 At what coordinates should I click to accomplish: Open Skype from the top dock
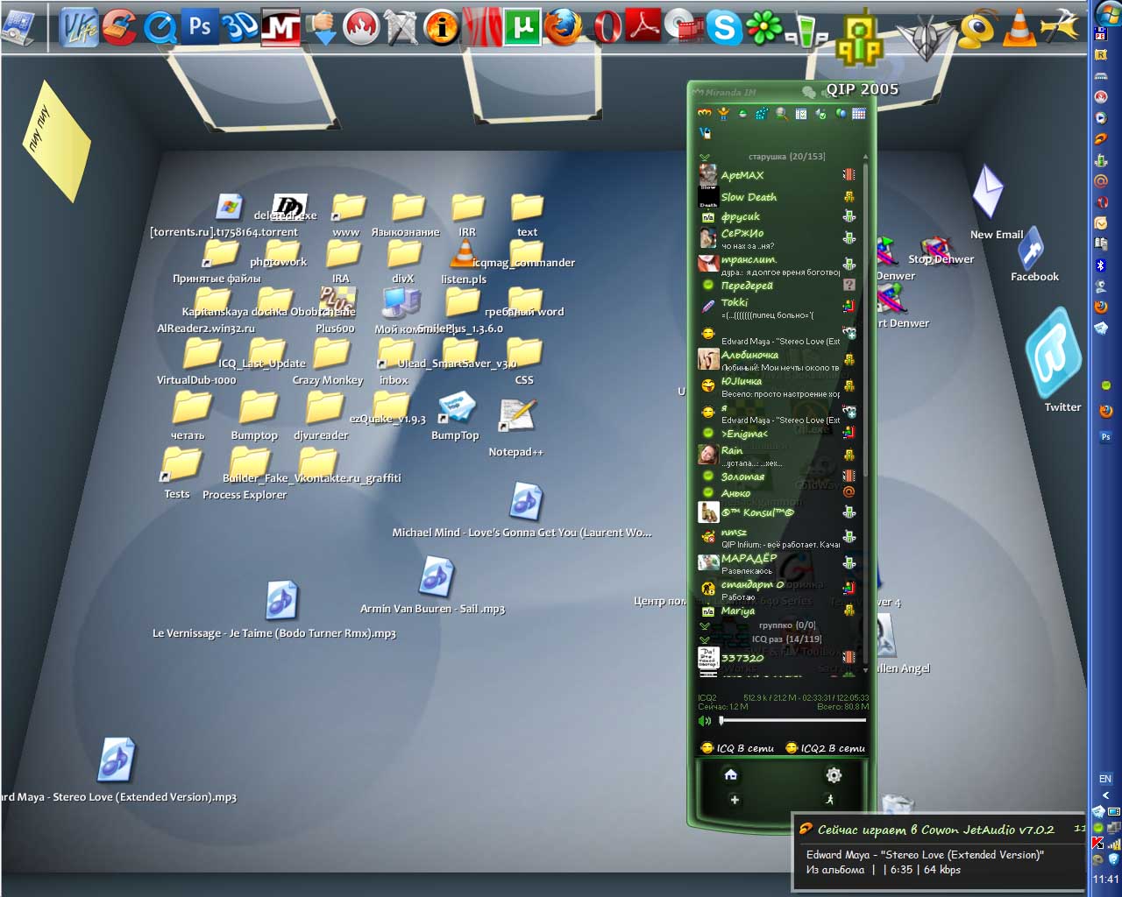(724, 28)
